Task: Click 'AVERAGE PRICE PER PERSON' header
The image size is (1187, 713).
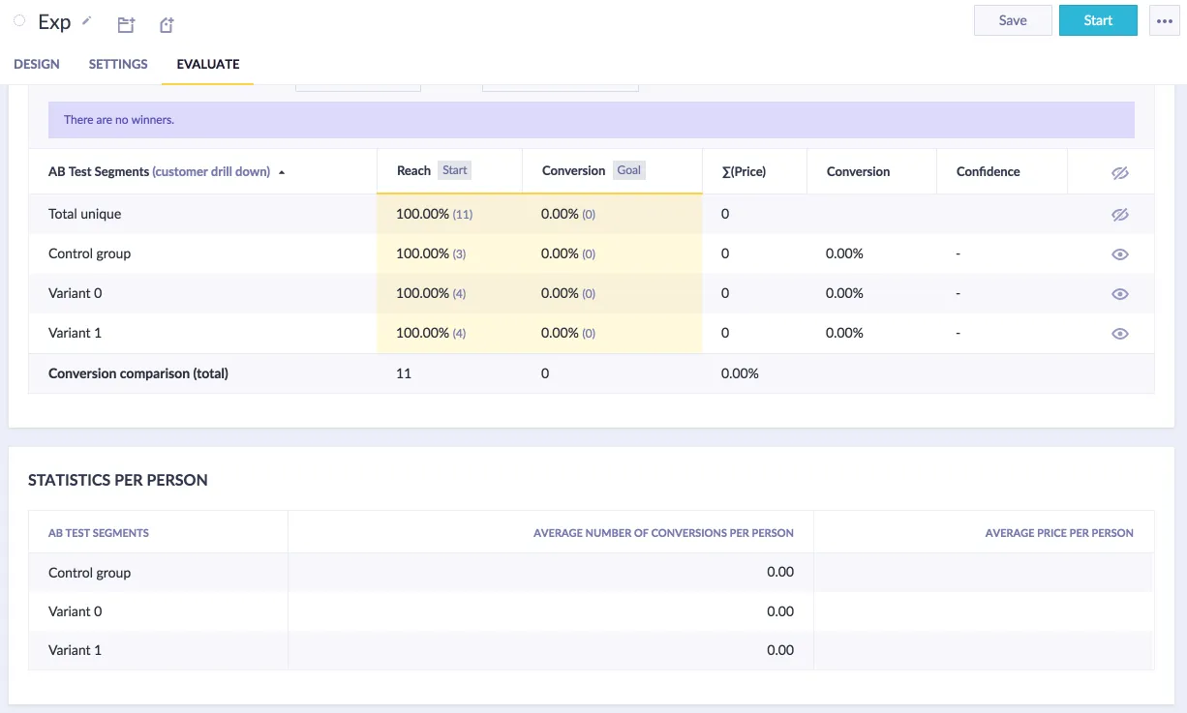Action: click(x=1059, y=533)
